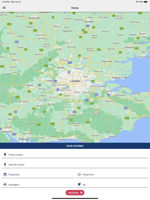The image size is (150, 200).
Task: Tap the London label on map
Action: (75, 81)
